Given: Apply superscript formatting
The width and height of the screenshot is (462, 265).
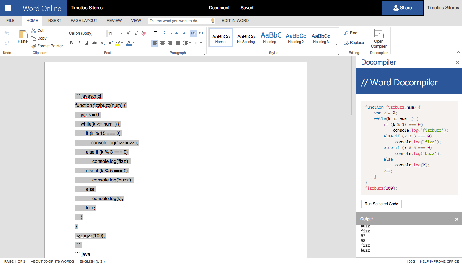Looking at the screenshot, I should pyautogui.click(x=110, y=43).
